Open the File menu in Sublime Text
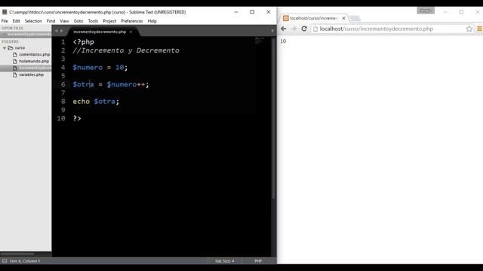 (x=5, y=21)
